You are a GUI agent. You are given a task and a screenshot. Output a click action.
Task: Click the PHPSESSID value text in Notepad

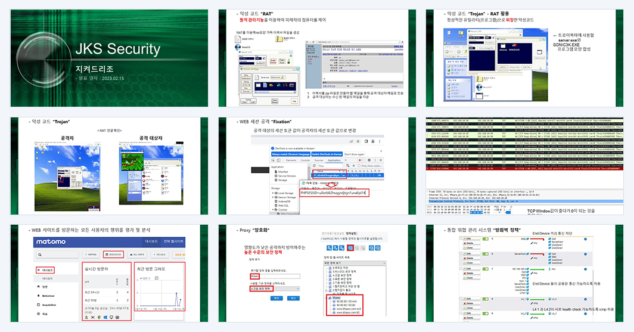point(333,193)
